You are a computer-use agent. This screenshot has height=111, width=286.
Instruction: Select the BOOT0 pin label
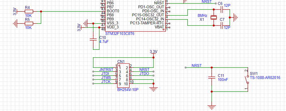click(x=113, y=11)
